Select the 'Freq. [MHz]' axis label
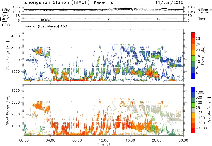 coord(5,18)
